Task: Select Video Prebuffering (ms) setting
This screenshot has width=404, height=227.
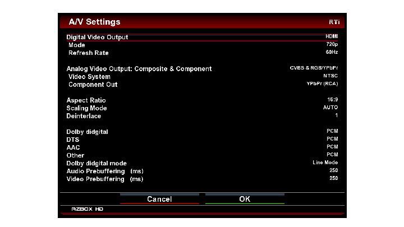Action: (104, 179)
